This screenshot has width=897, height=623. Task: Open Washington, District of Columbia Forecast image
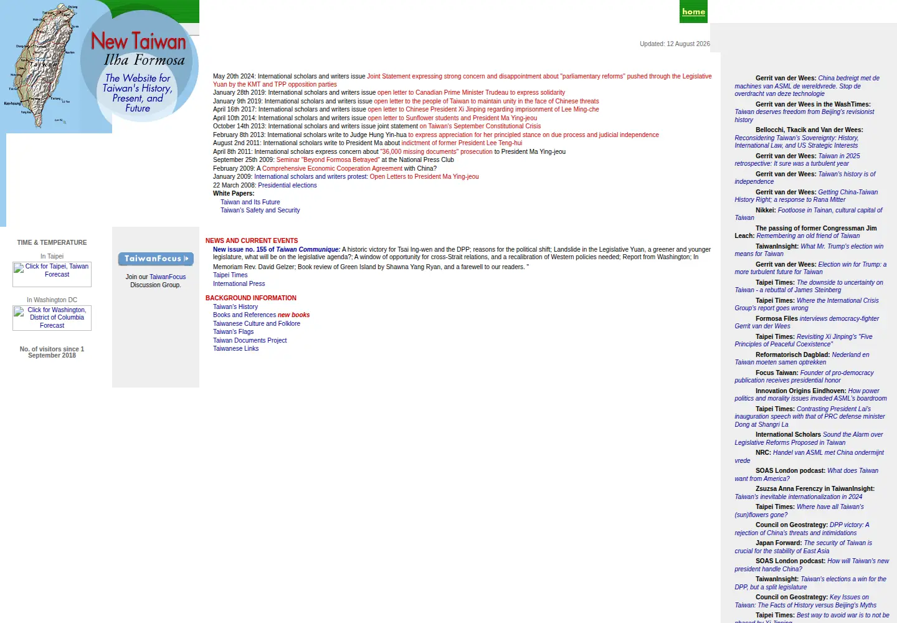(x=52, y=318)
